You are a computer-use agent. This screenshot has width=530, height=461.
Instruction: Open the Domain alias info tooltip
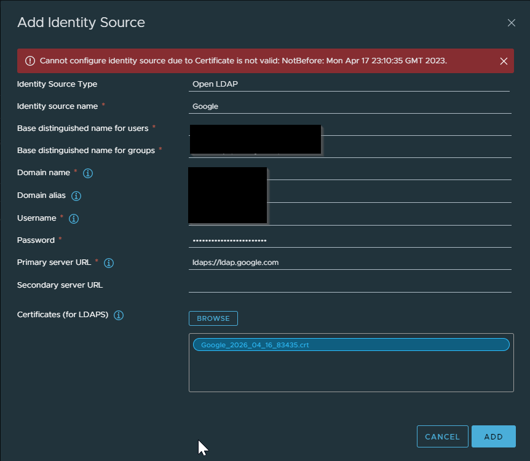coord(76,195)
